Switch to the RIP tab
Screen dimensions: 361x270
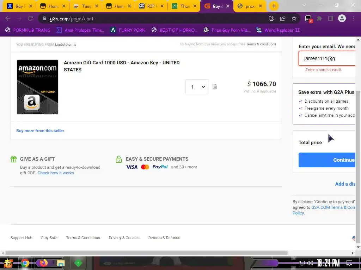pyautogui.click(x=151, y=6)
